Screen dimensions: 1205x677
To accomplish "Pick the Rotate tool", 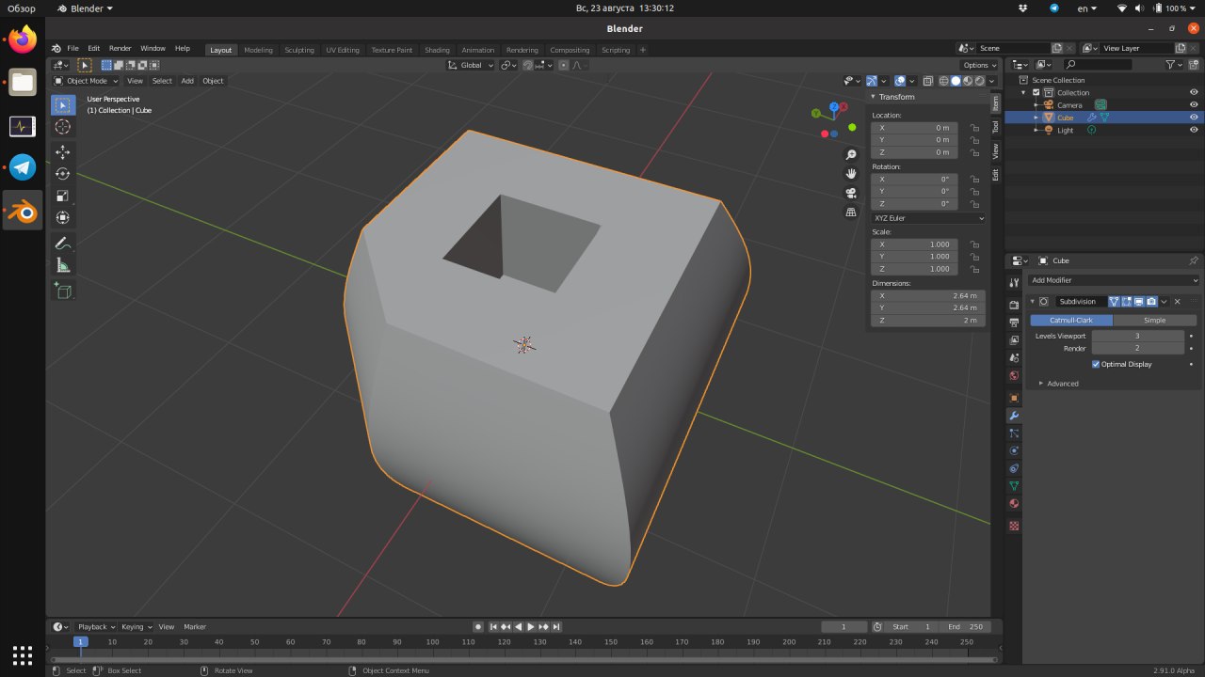I will coord(63,174).
